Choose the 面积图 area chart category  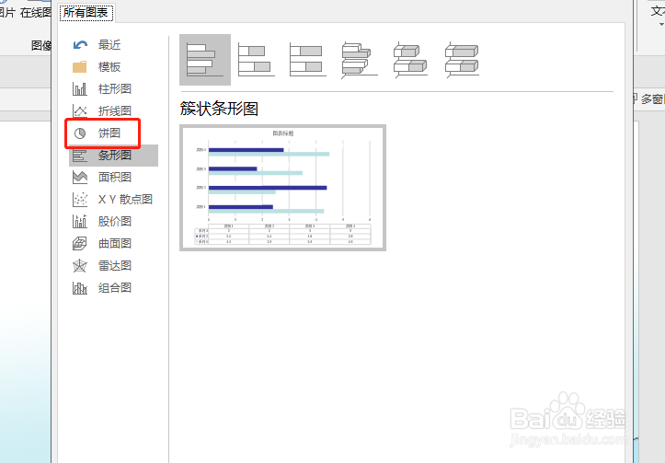tap(114, 177)
